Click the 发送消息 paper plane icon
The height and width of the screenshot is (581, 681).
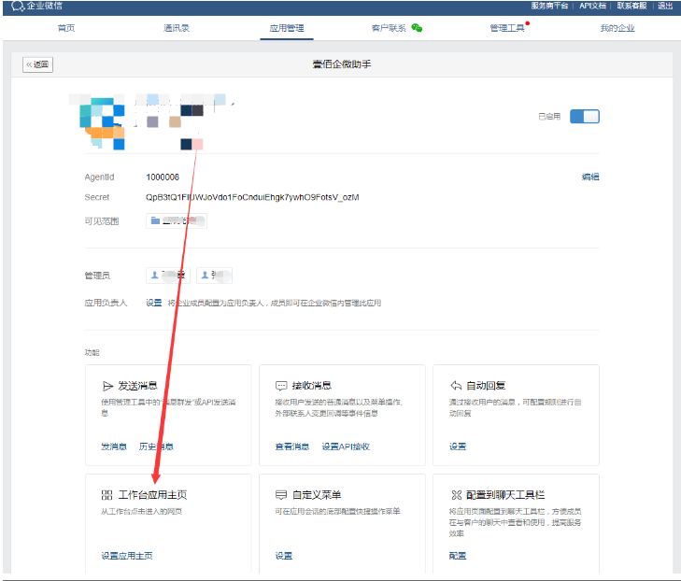[x=106, y=386]
